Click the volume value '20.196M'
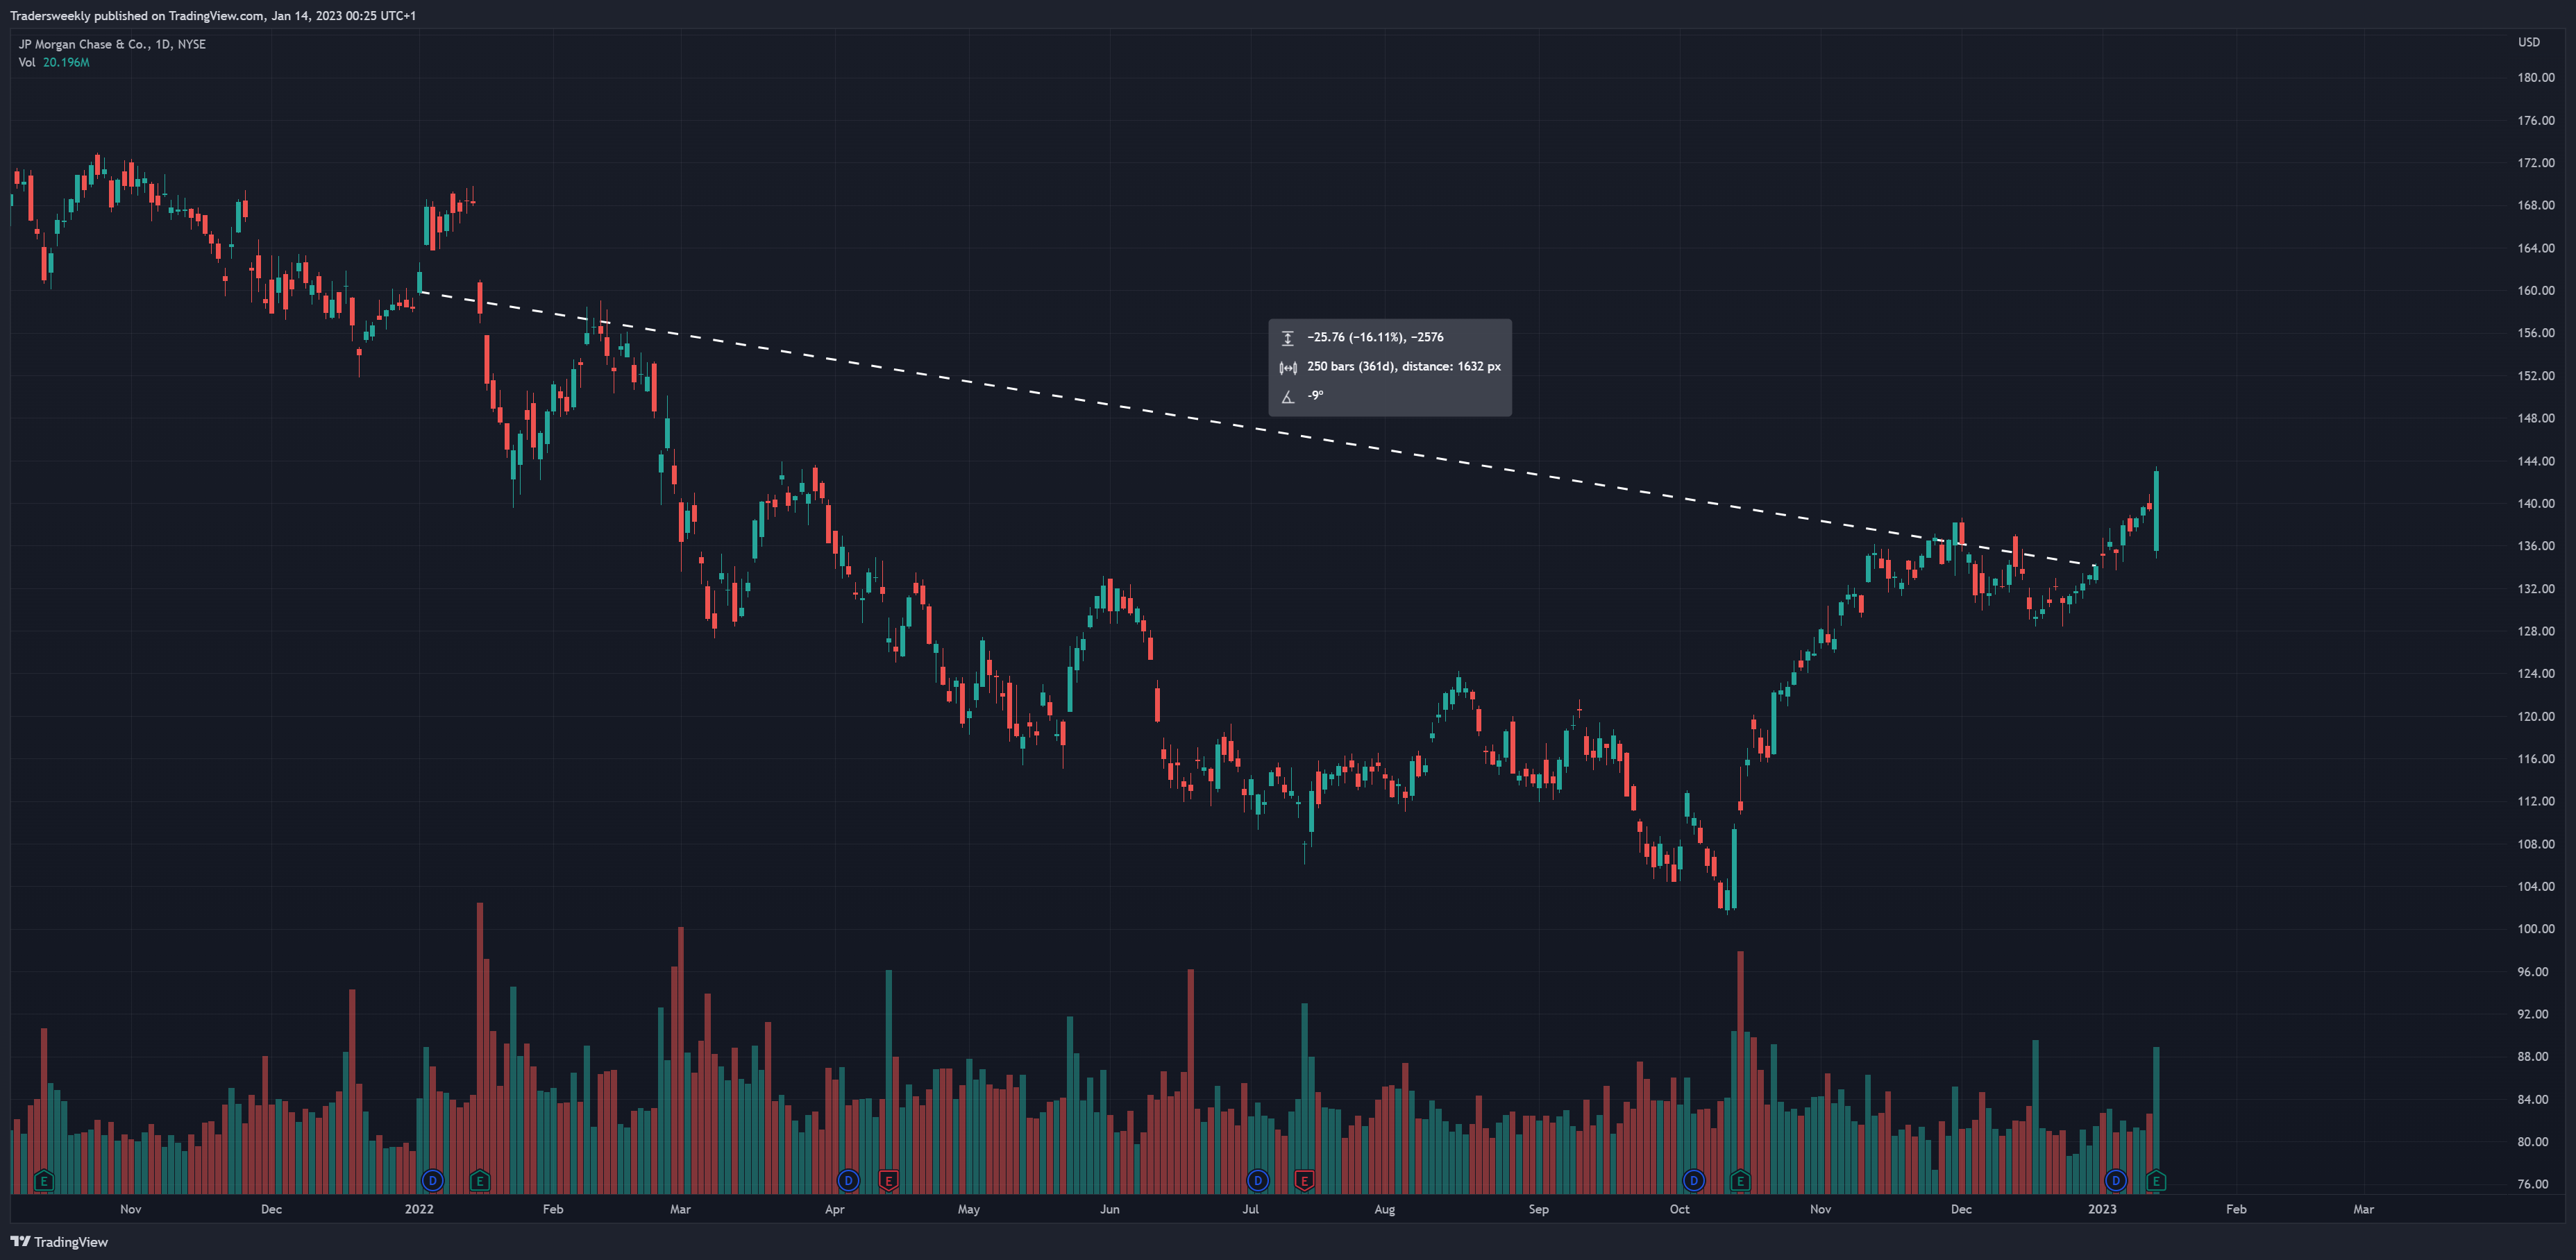Viewport: 2576px width, 1260px height. pyautogui.click(x=66, y=62)
